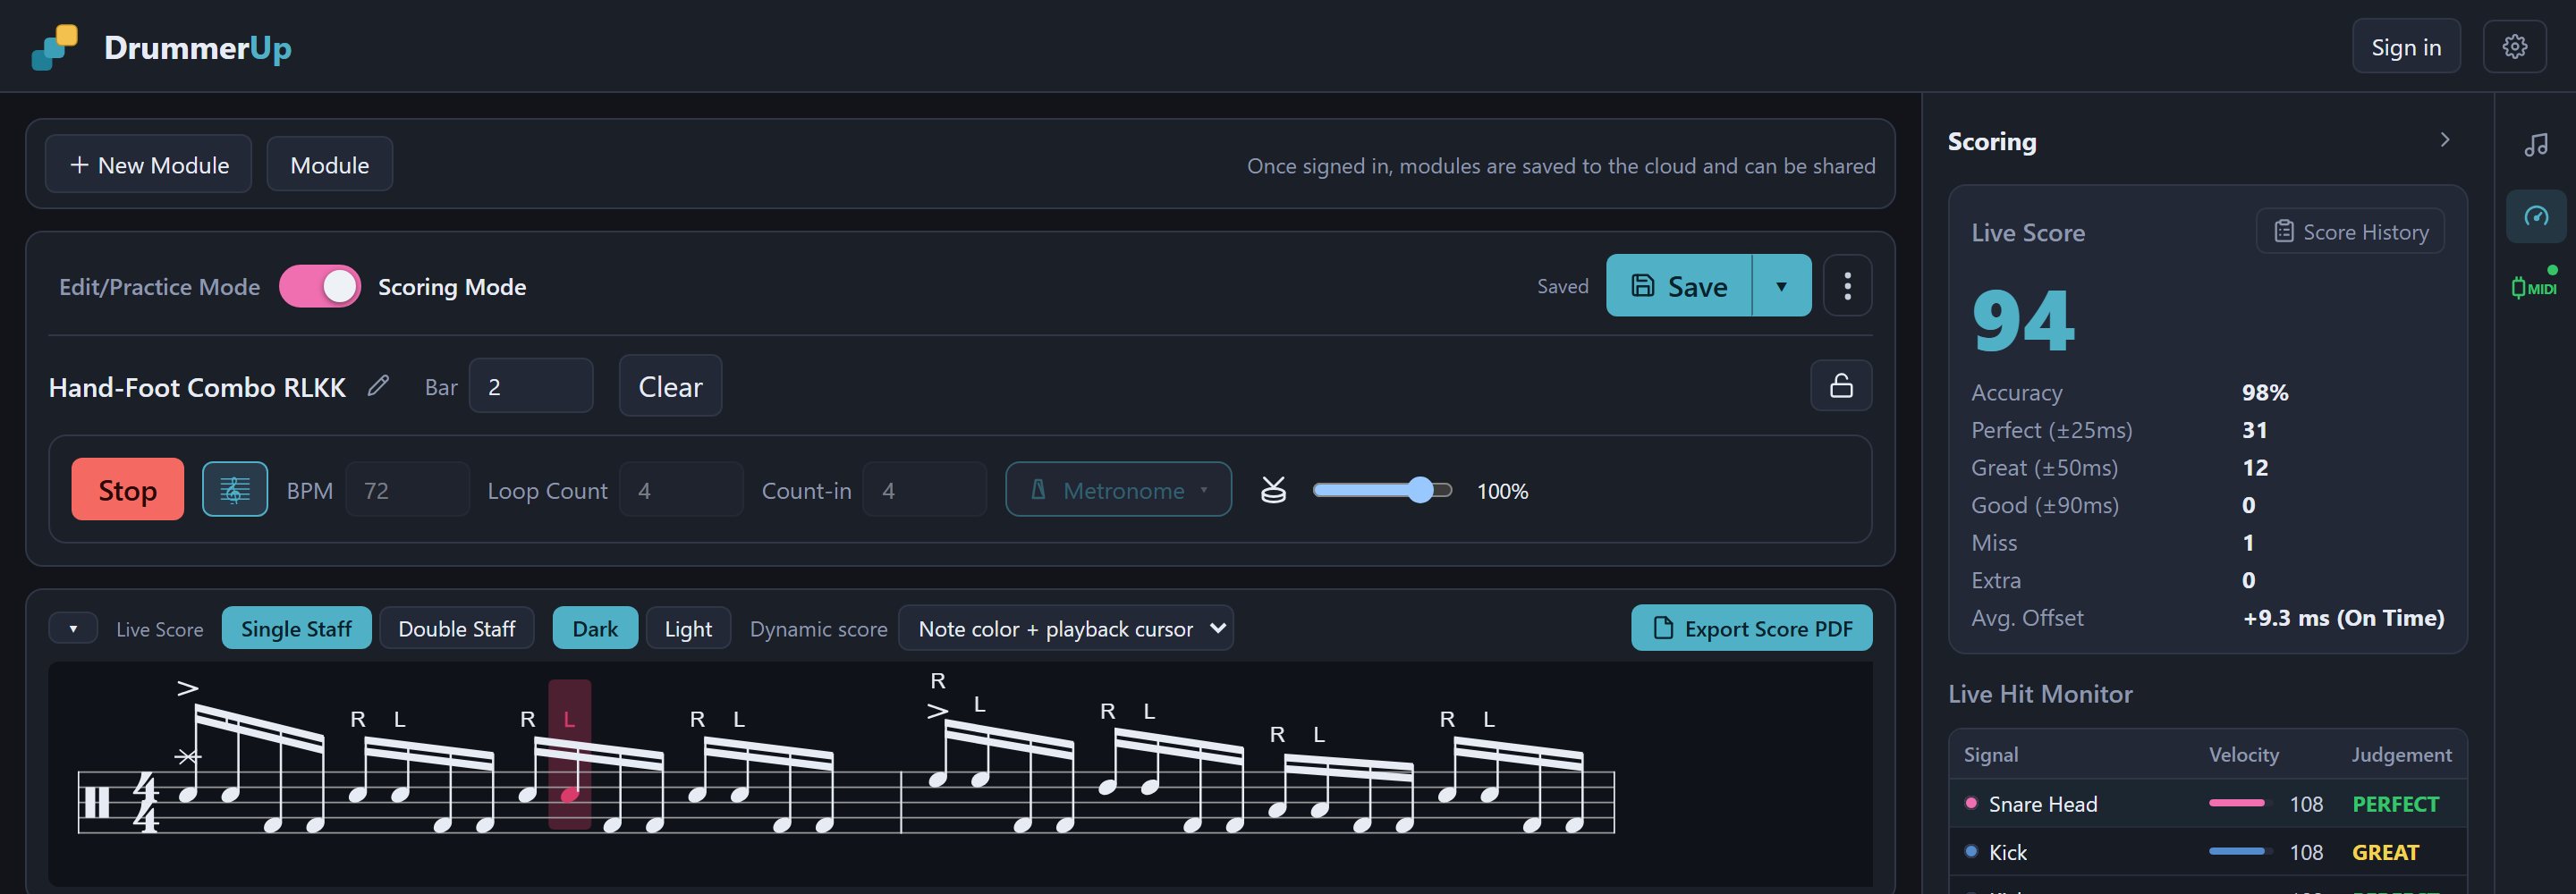Open the Save dropdown arrow

click(1780, 286)
